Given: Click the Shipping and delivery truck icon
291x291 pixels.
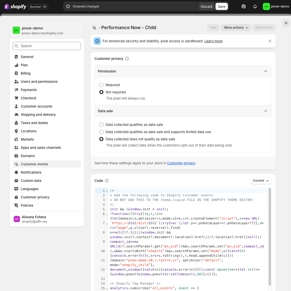Looking at the screenshot, I should click(16, 115).
